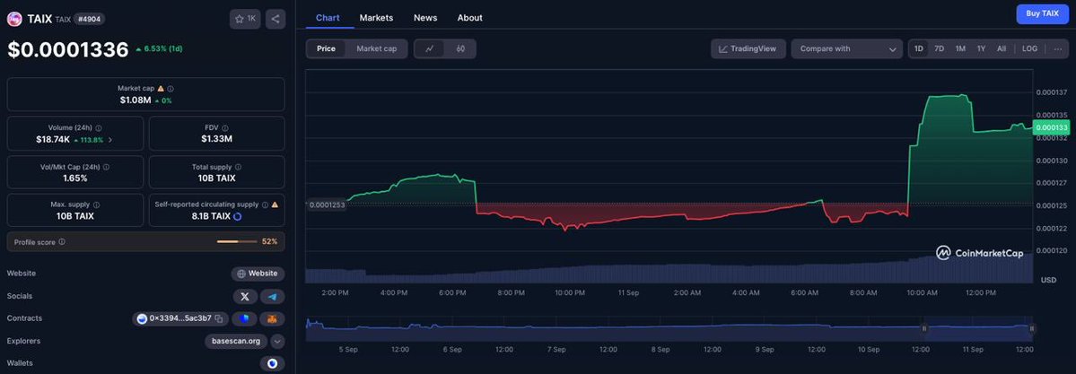Click the TAIX coin logo icon

(14, 19)
